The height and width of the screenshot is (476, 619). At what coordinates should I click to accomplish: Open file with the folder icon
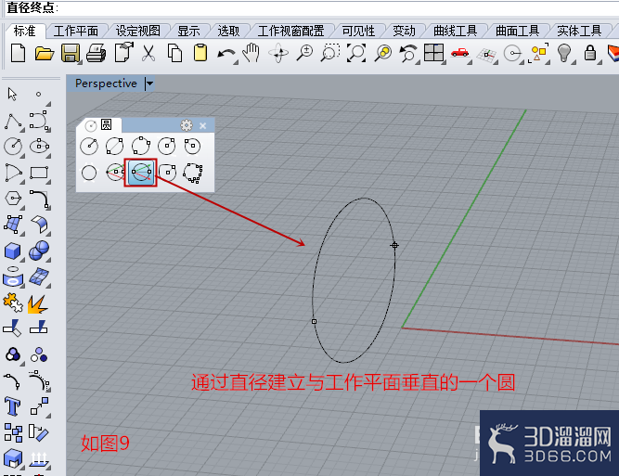[x=45, y=53]
